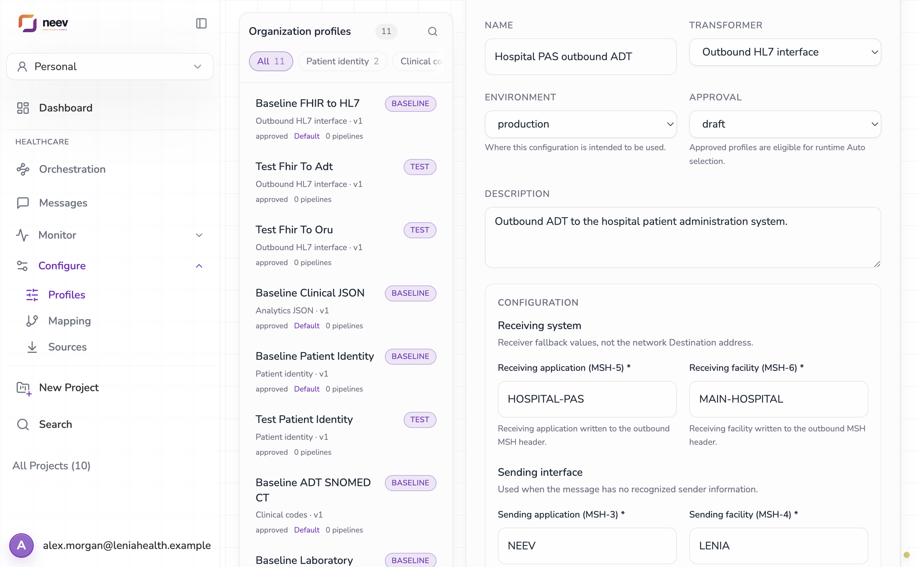Edit Receiving facility MSH-6 field
Screen dimensions: 919x567
point(778,399)
